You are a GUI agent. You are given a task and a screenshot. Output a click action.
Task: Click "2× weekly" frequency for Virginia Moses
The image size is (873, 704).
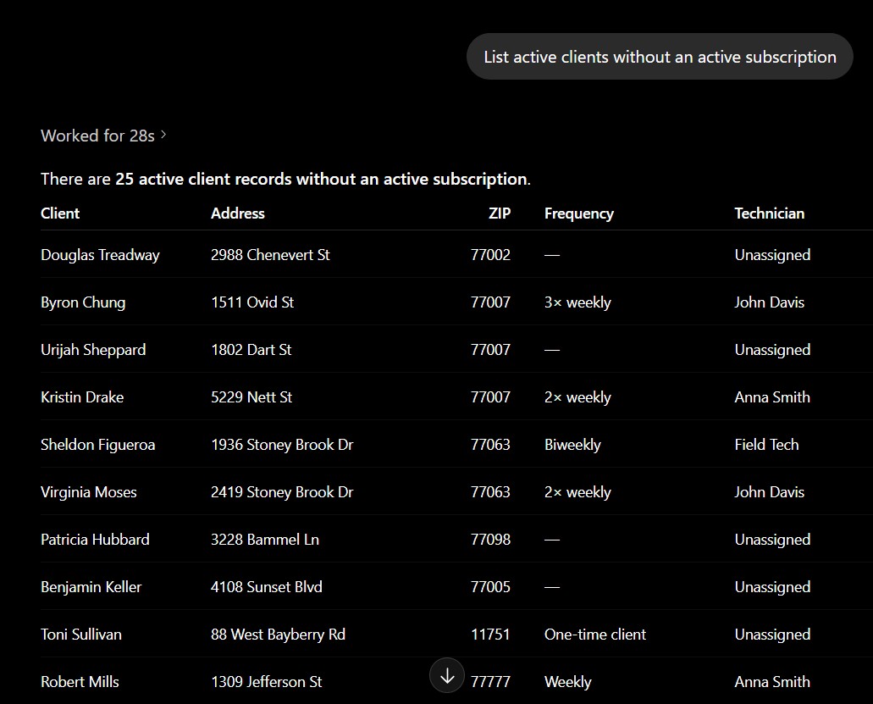coord(577,492)
